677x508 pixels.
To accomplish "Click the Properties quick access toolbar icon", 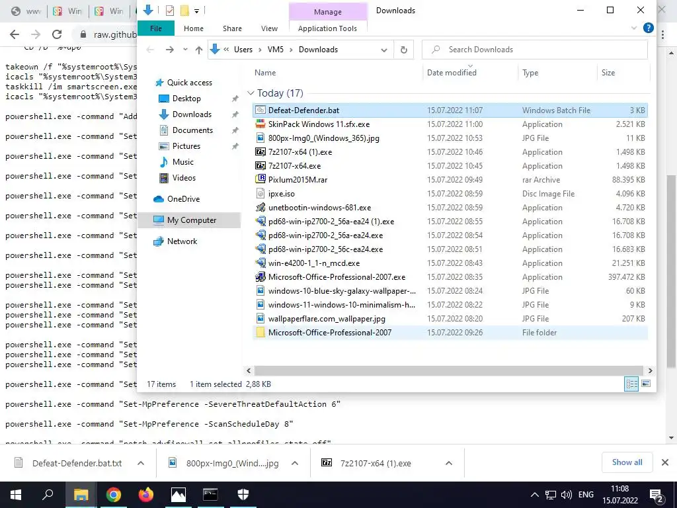I will point(170,11).
